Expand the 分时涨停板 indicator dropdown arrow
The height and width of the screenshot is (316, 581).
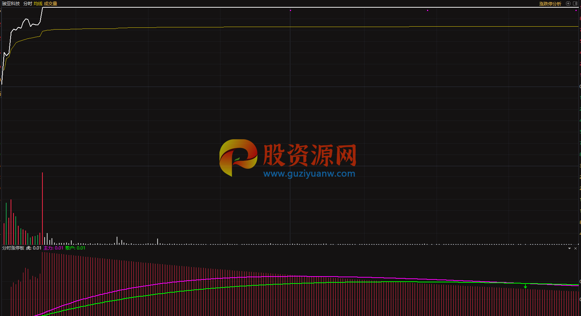pyautogui.click(x=569, y=248)
